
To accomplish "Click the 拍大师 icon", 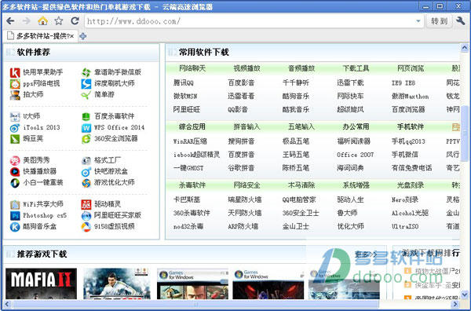I will click(x=15, y=95).
